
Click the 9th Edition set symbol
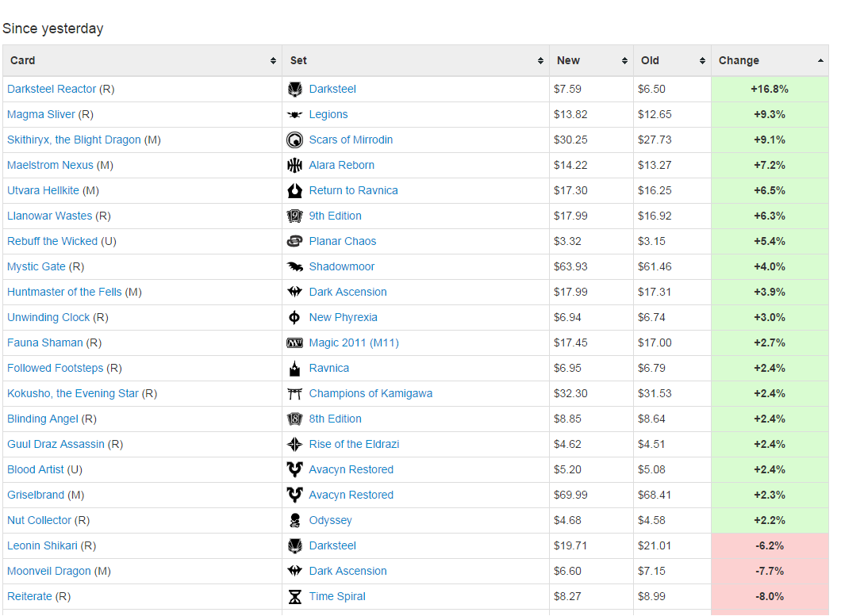pos(294,216)
